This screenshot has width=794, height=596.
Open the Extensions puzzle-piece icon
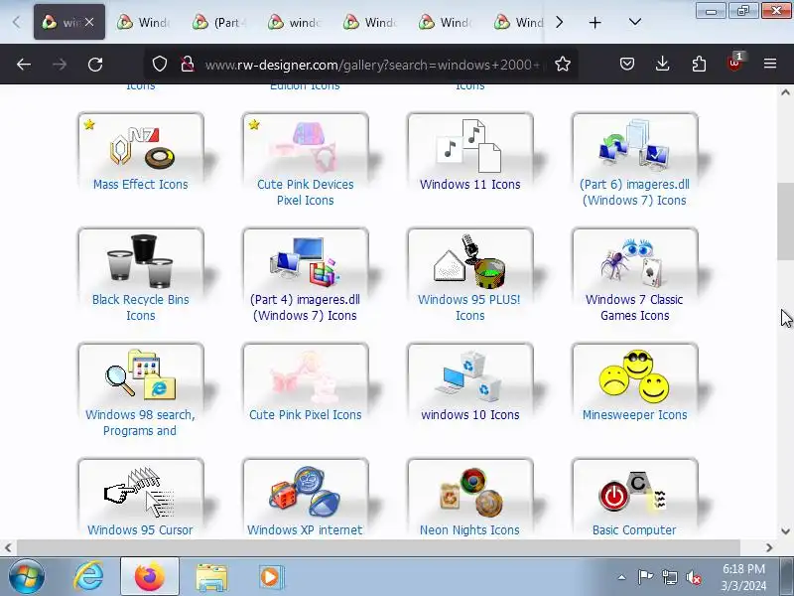(x=699, y=64)
